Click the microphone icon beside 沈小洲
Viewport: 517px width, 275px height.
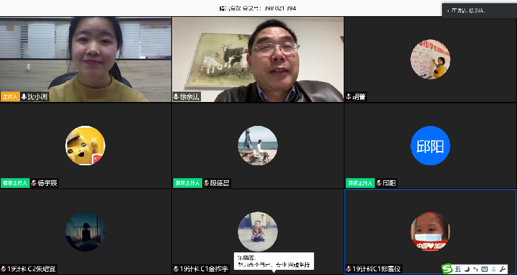24,97
